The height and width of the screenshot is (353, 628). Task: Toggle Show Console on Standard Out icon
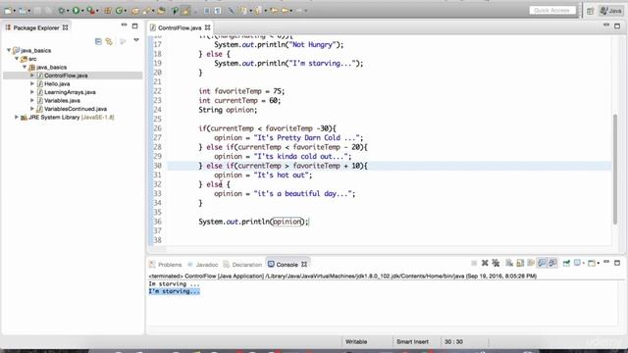pyautogui.click(x=542, y=263)
